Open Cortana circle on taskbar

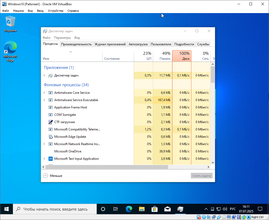pos(103,209)
